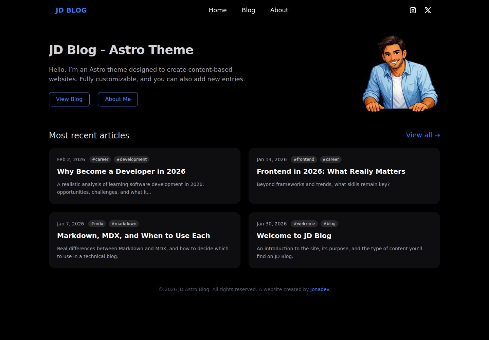Open the About menu item
This screenshot has height=340, width=489.
tap(279, 10)
